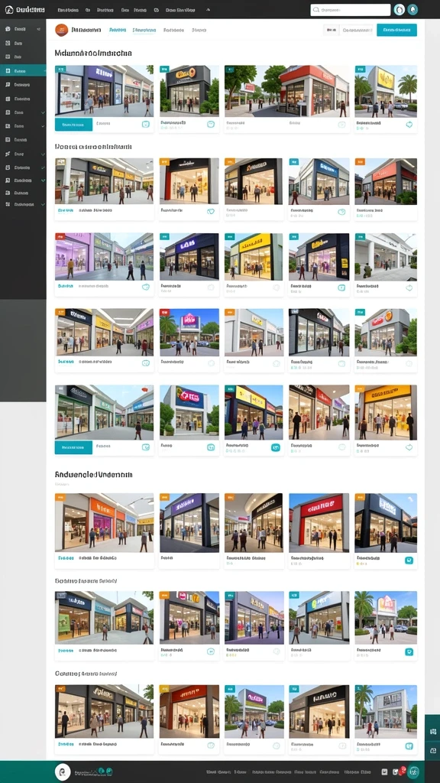Click the orange circular store logo above the listings
Screen dimensions: 440x783
[x=61, y=30]
